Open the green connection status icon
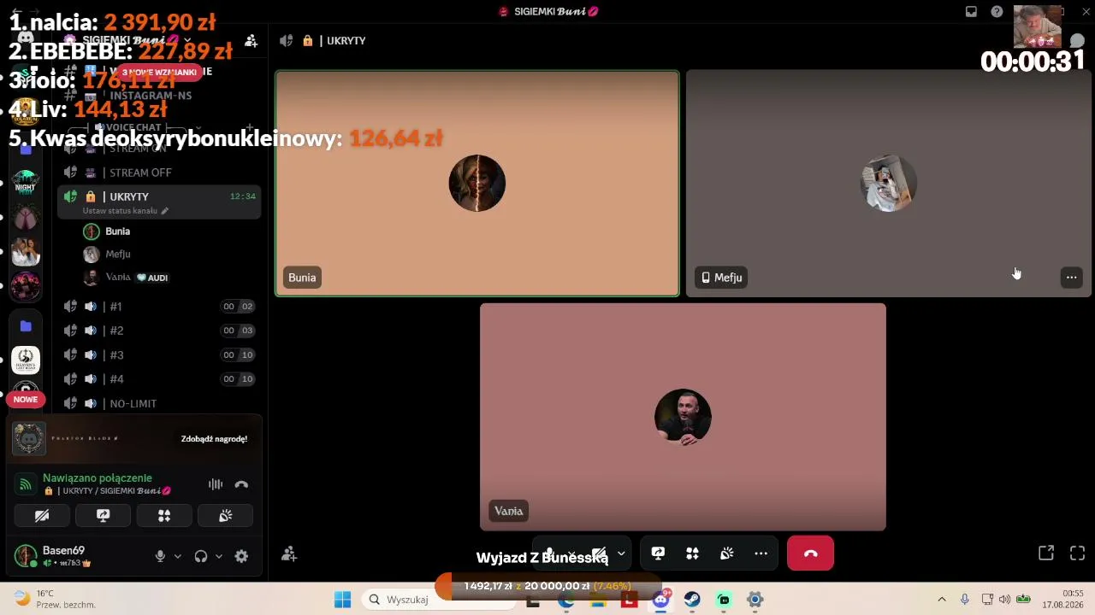This screenshot has height=615, width=1095. pos(26,484)
